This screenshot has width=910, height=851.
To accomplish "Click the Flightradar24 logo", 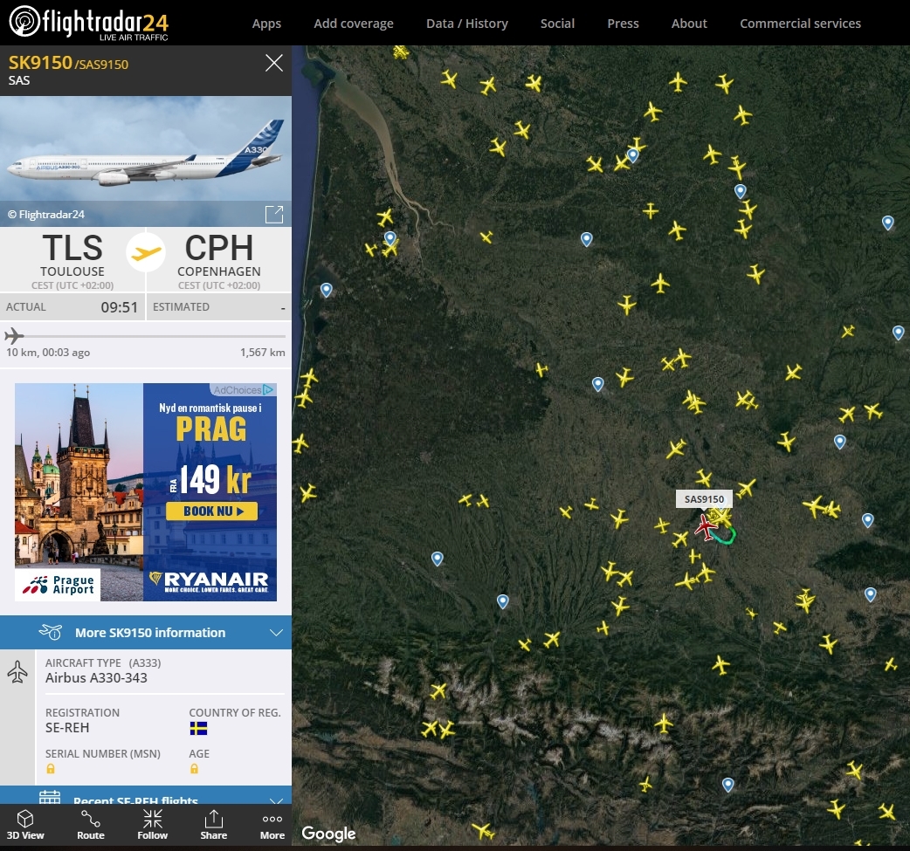I will pos(88,23).
